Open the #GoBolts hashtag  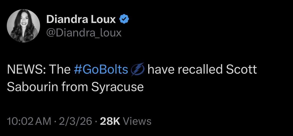tap(101, 70)
